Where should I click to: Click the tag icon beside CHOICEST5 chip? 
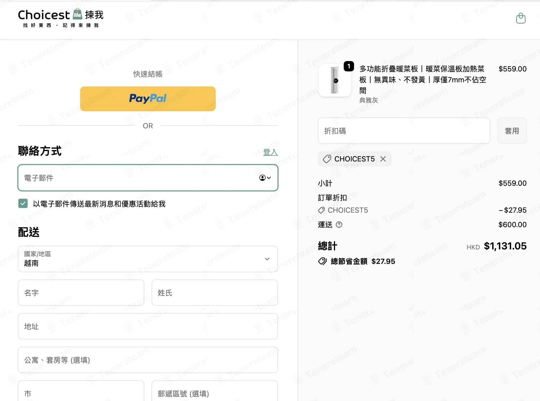click(x=327, y=159)
